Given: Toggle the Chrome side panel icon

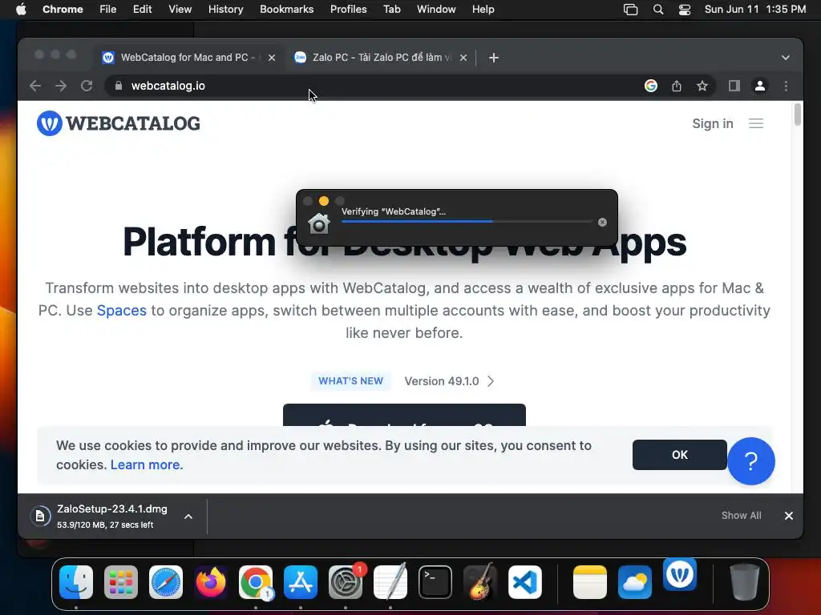Looking at the screenshot, I should click(x=734, y=86).
